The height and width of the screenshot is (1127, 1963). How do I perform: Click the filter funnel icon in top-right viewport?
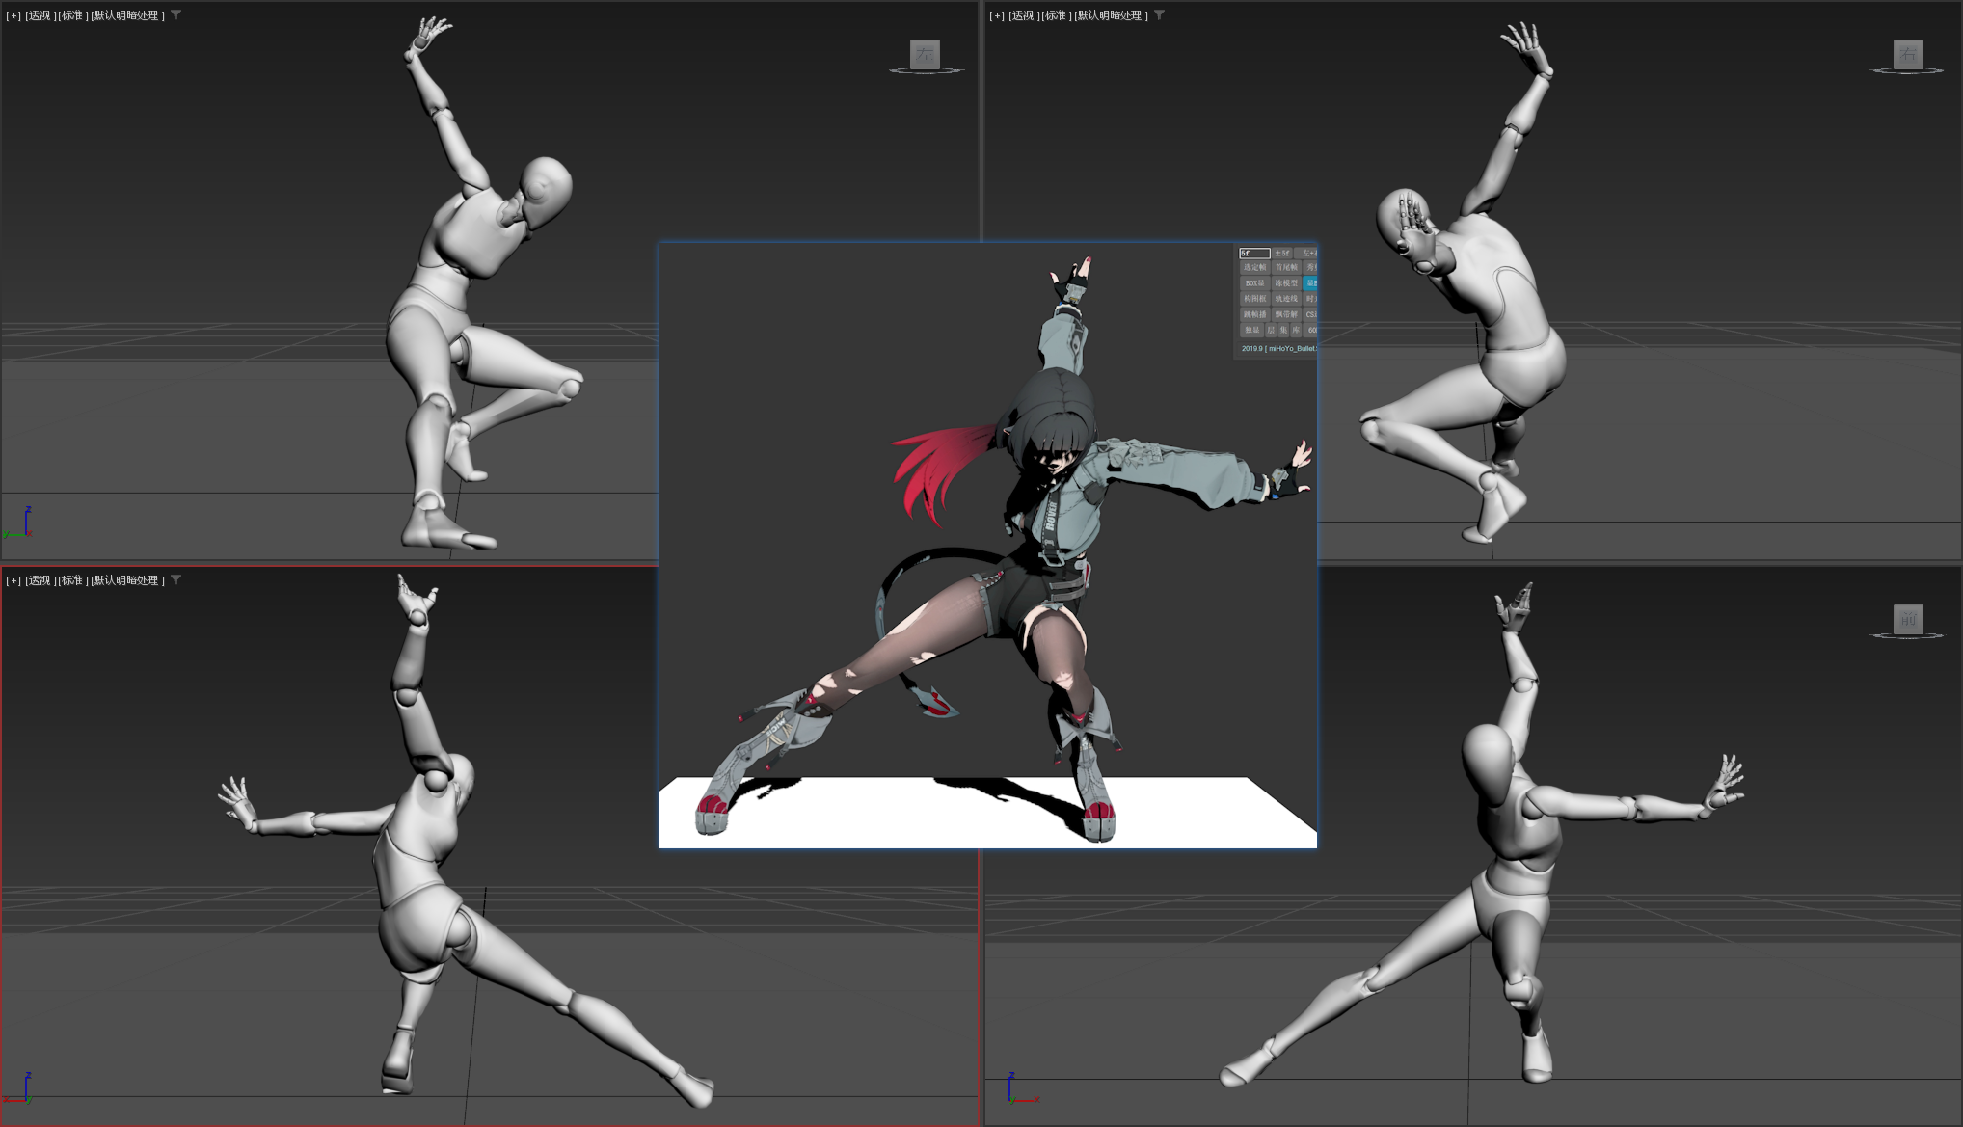[1160, 15]
